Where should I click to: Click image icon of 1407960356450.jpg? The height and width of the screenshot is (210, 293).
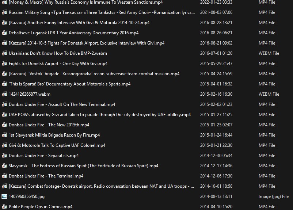[x=4, y=196]
